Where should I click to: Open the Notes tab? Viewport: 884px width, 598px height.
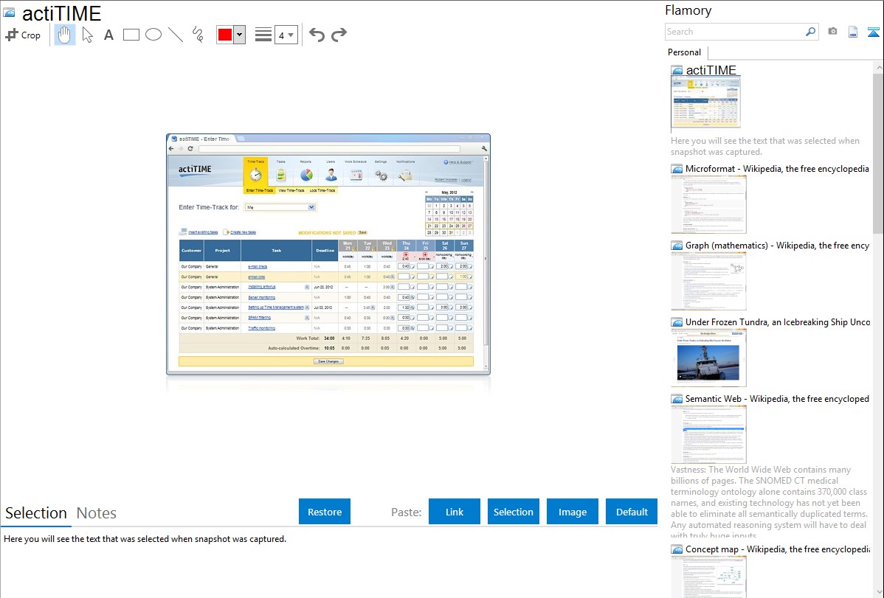point(97,513)
